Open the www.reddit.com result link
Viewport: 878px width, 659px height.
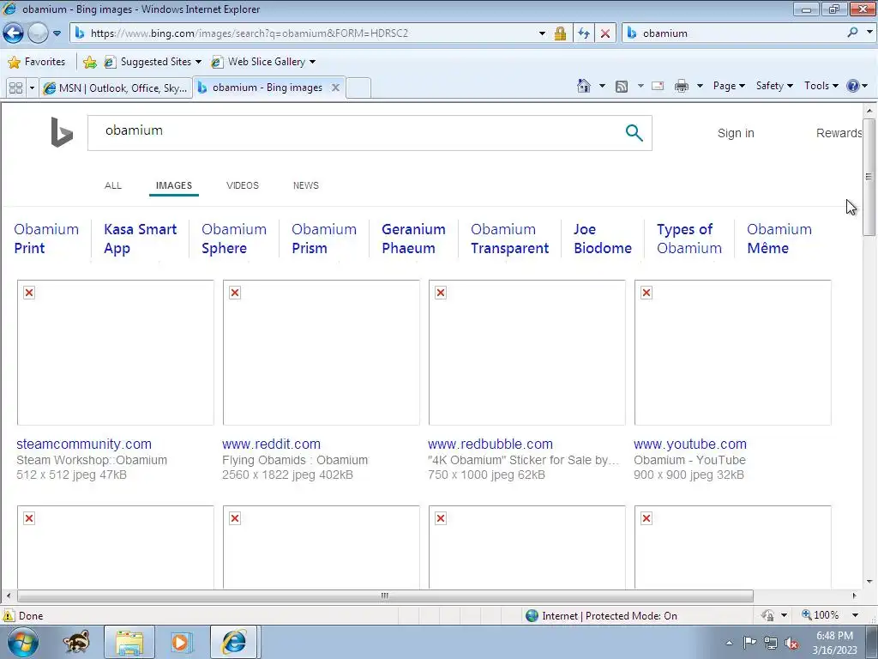(271, 444)
